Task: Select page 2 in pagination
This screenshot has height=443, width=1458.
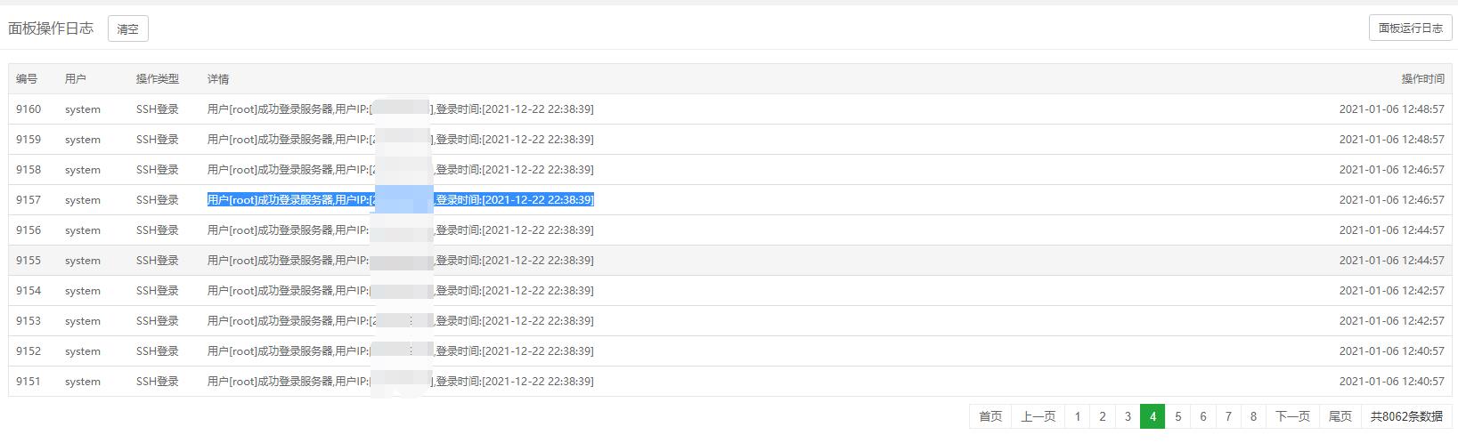Action: point(1102,416)
